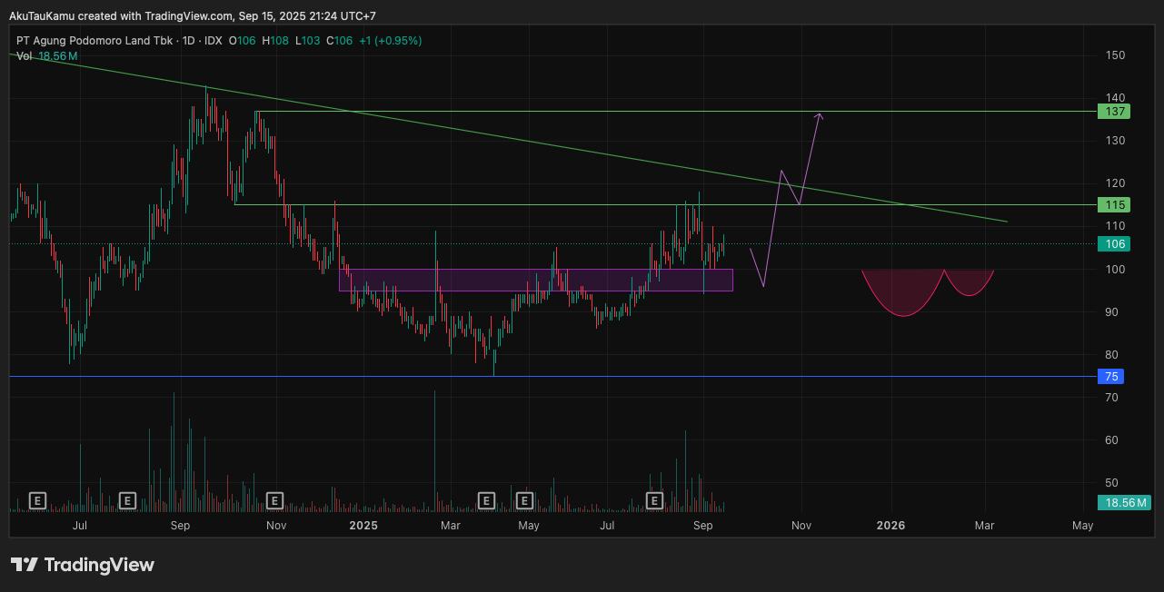Click the 150 price scale label
The height and width of the screenshot is (592, 1164).
click(1116, 55)
